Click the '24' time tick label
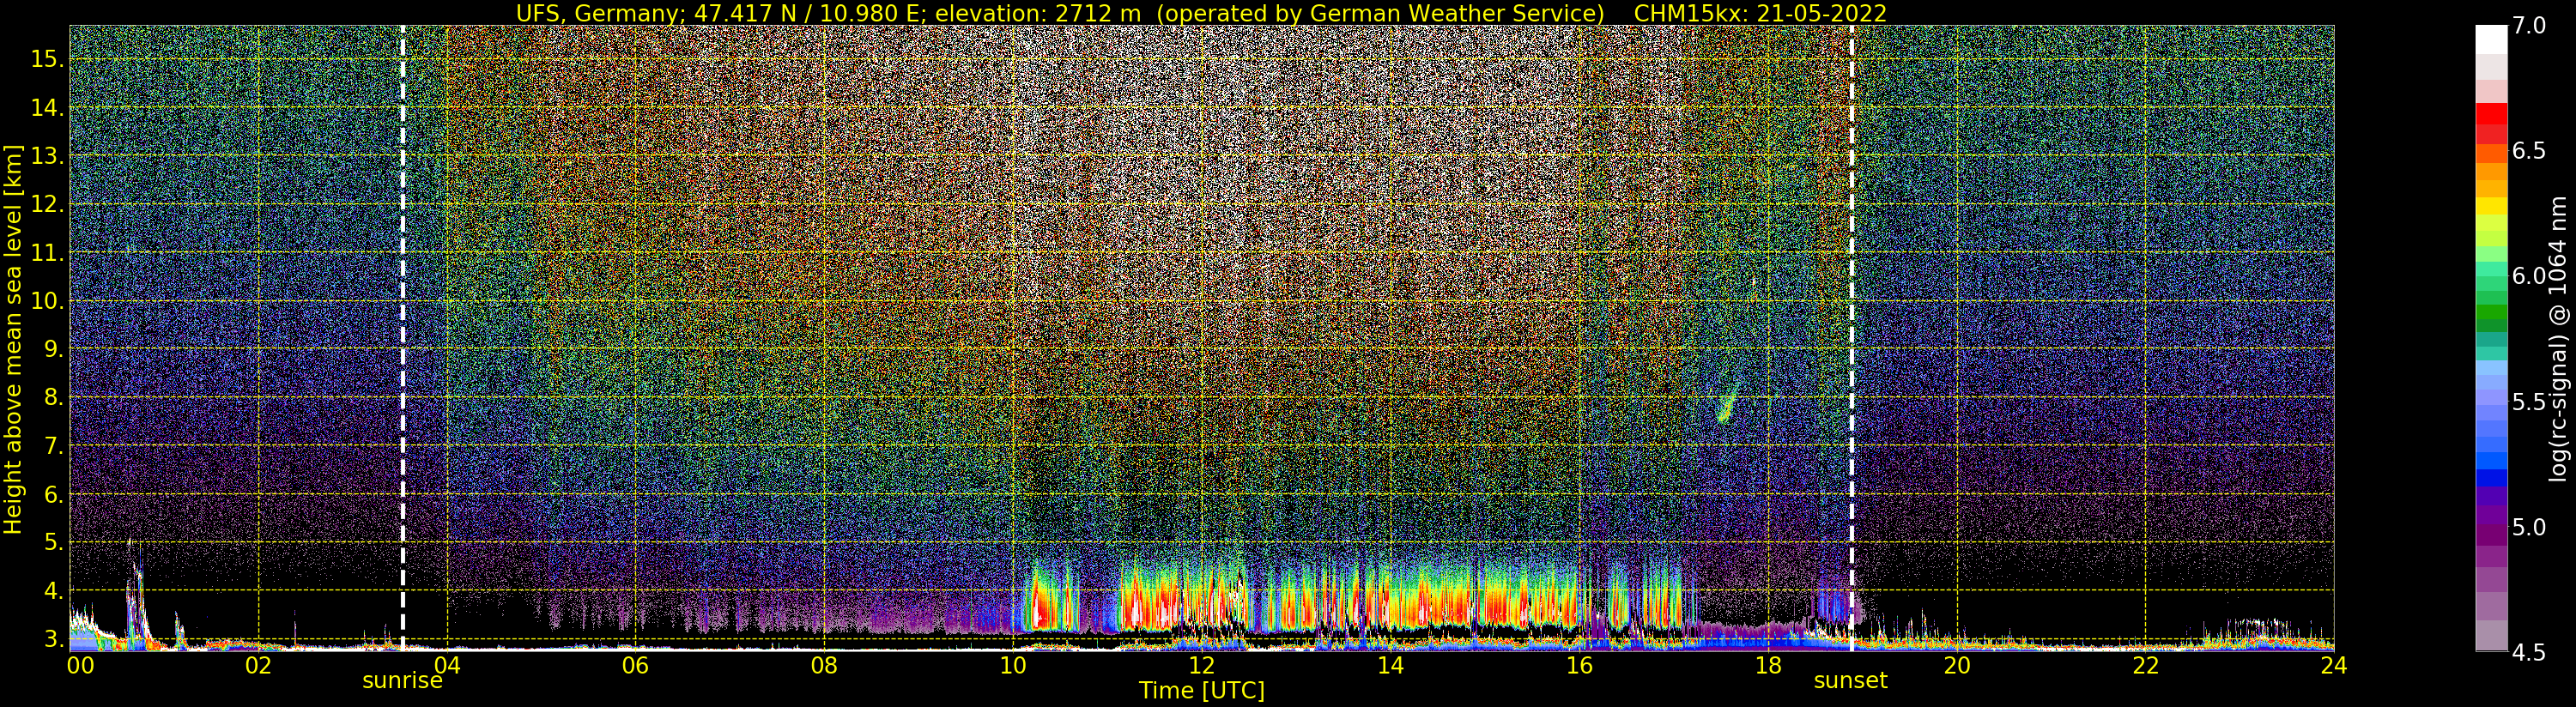The width and height of the screenshot is (2576, 707). [2333, 665]
